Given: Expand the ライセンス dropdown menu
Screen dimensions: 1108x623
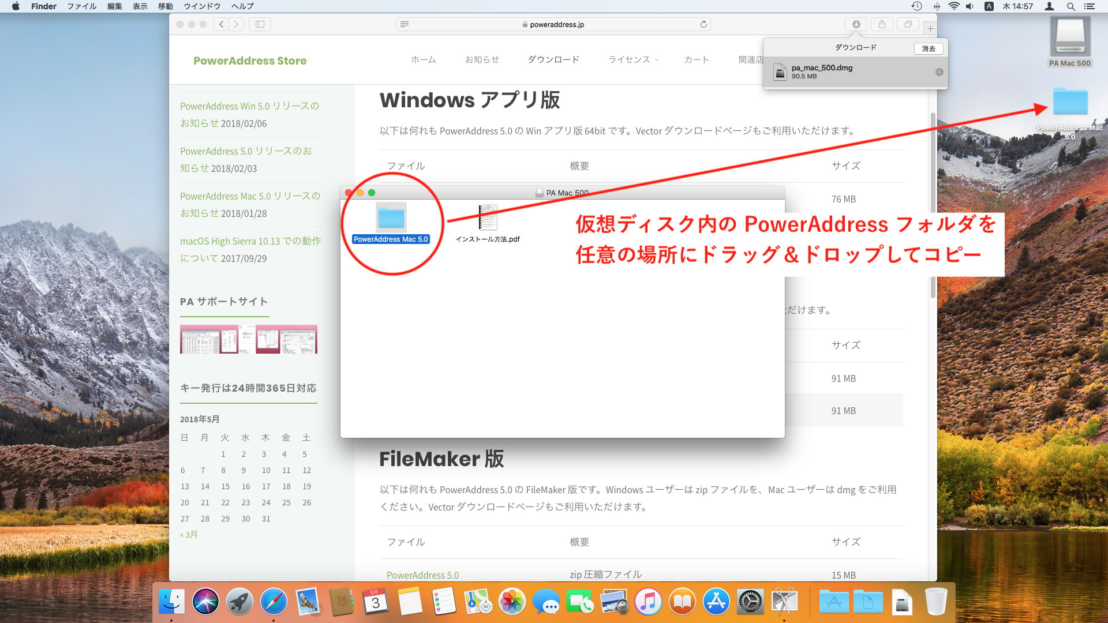Looking at the screenshot, I should click(x=633, y=59).
